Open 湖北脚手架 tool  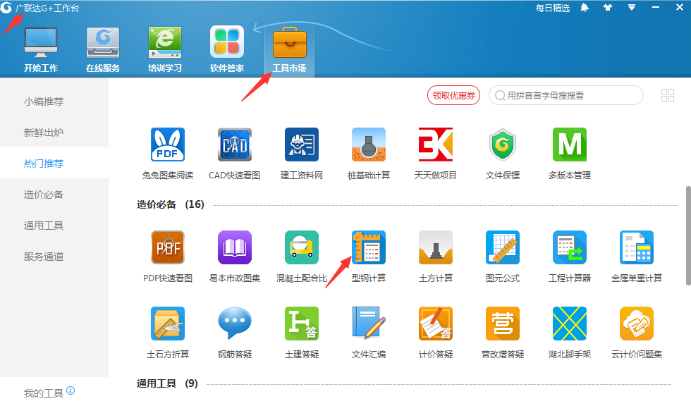(x=570, y=324)
